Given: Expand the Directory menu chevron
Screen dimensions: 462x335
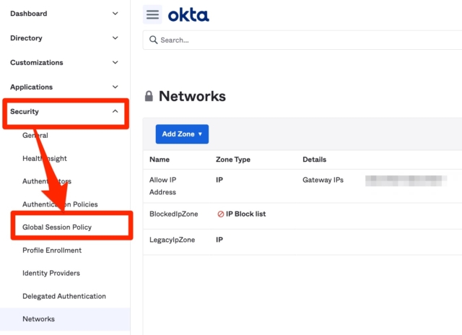Looking at the screenshot, I should (115, 38).
